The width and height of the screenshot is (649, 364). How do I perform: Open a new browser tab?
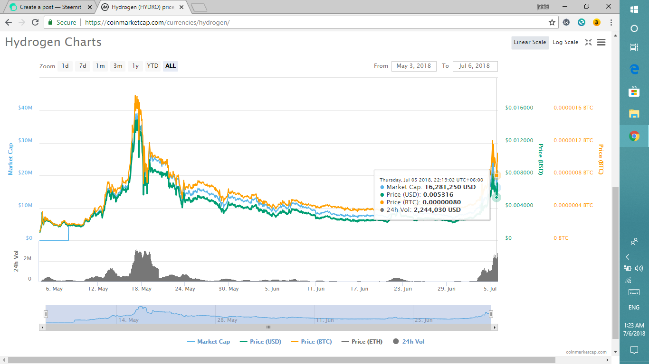[x=199, y=7]
